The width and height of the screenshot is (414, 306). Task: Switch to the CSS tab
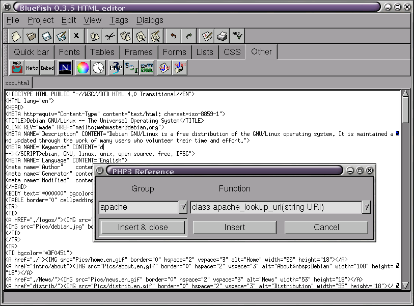[232, 52]
